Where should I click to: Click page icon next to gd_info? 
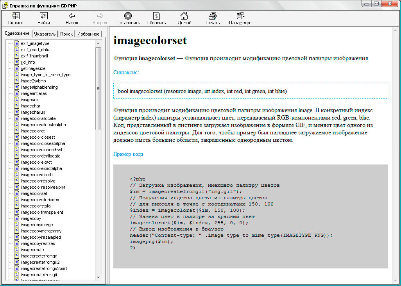click(17, 62)
